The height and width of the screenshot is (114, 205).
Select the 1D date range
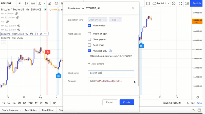[4, 103]
